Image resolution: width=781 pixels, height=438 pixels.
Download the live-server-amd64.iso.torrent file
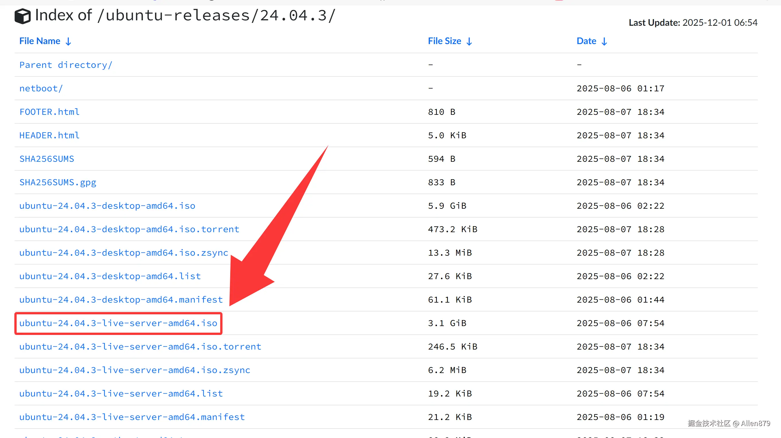tap(140, 346)
